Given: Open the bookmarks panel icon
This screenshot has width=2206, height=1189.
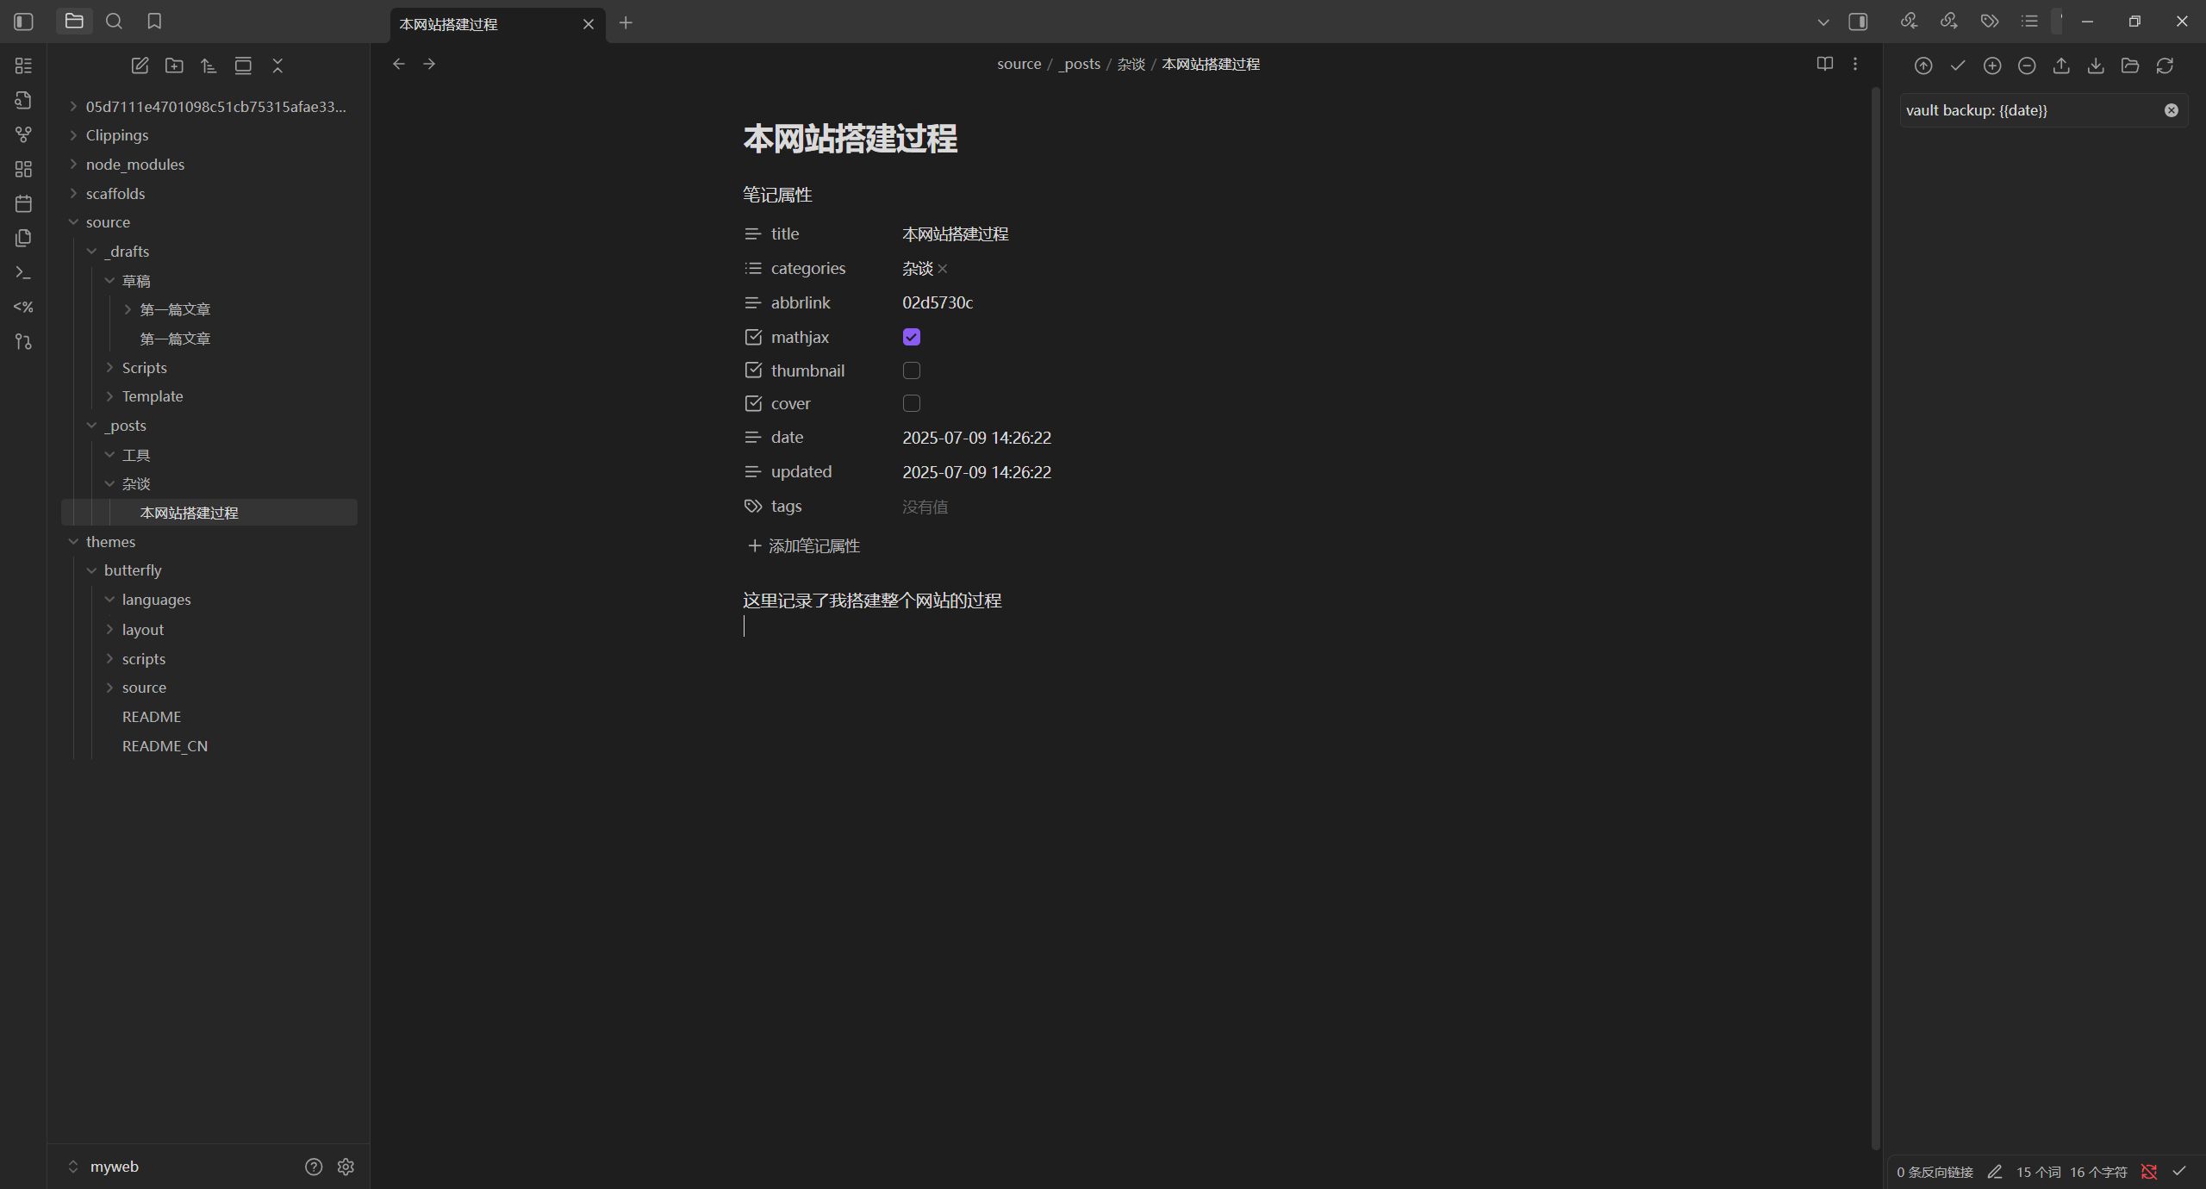Looking at the screenshot, I should click(x=154, y=22).
